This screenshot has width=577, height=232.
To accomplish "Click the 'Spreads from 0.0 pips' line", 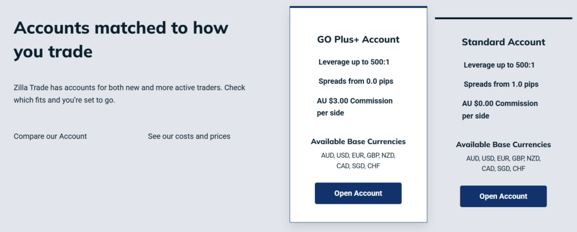I will coord(356,81).
